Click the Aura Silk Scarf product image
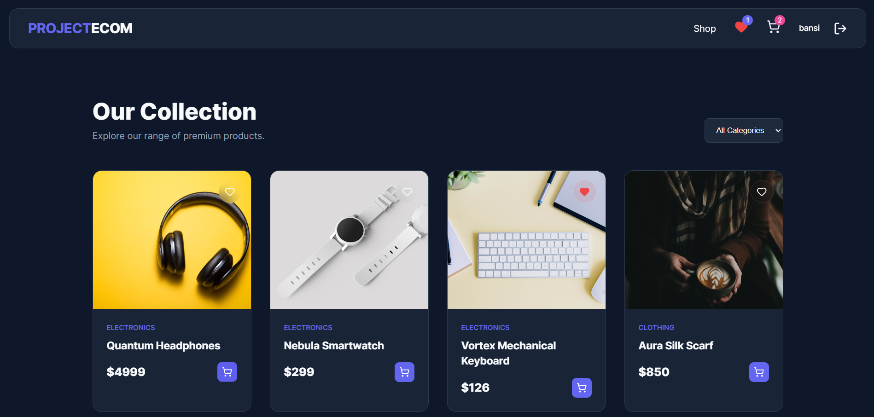 [703, 239]
